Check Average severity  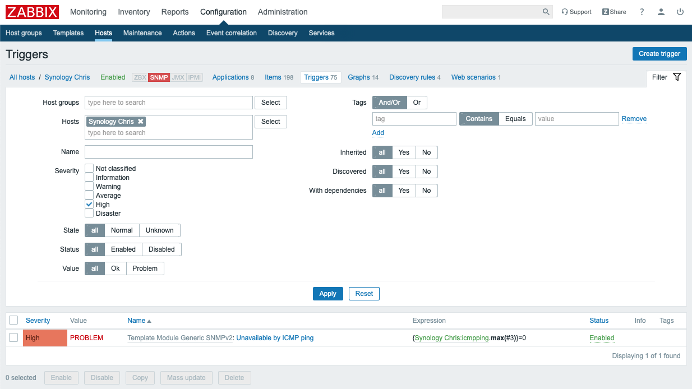[x=89, y=195]
